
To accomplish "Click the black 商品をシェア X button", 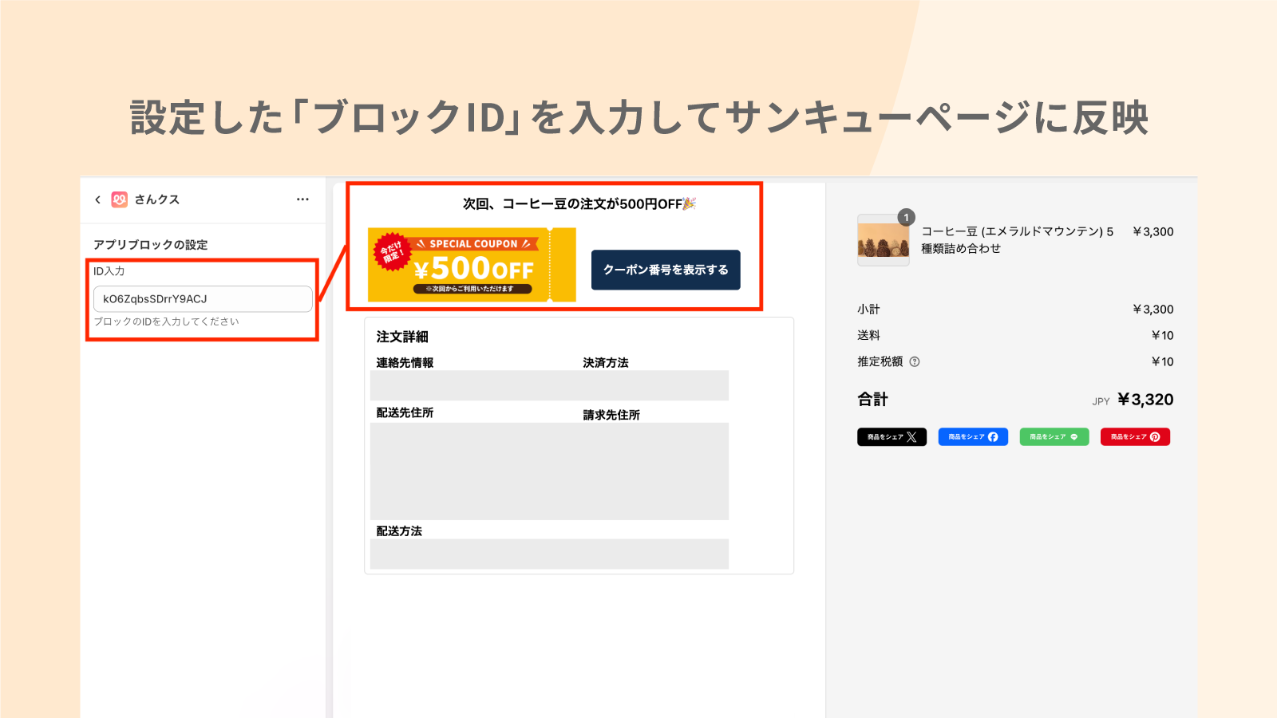I will pyautogui.click(x=892, y=436).
